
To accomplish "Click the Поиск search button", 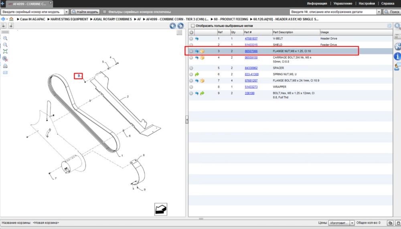I will 392,12.
